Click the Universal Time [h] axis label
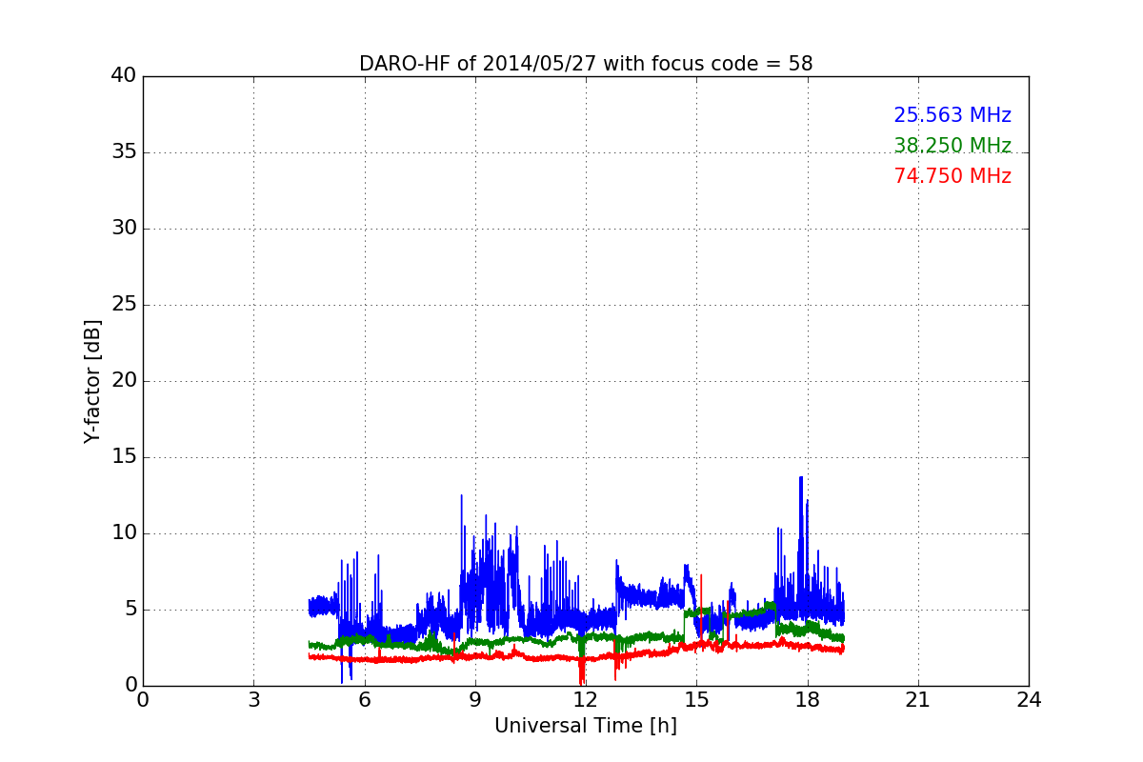This screenshot has height=762, width=1143. [585, 726]
